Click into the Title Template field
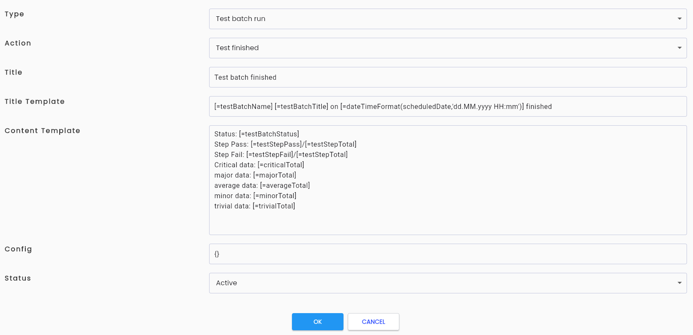Viewport: 693px width, 335px height. click(x=448, y=106)
